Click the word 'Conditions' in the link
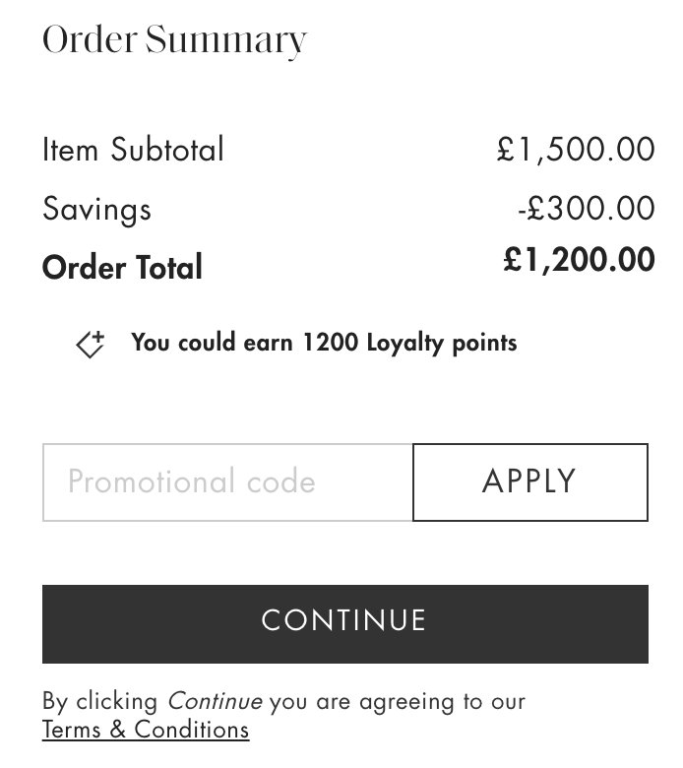 192,730
